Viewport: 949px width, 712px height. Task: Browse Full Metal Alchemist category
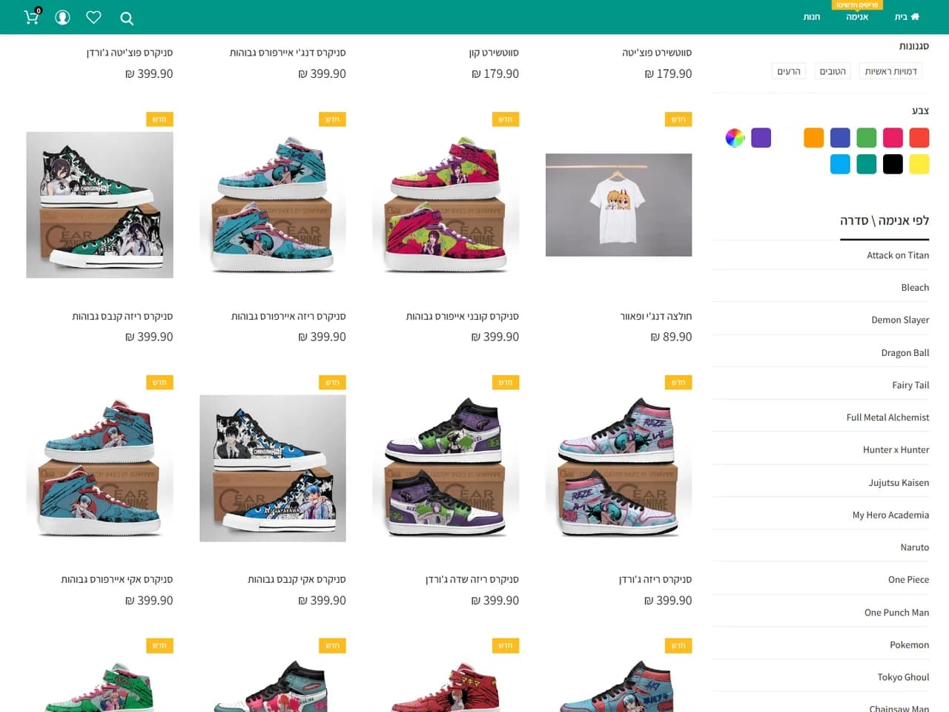coord(887,418)
